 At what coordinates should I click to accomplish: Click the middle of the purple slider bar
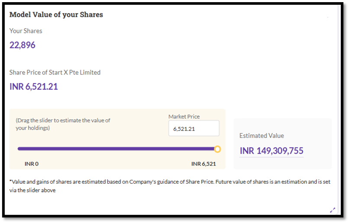117,149
